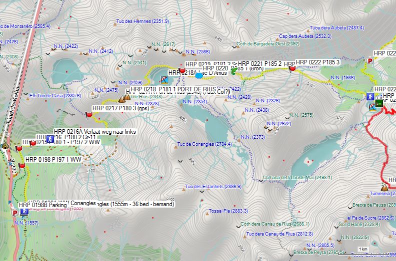
Task: Select the red flag at HRP 0222 waypoint
Action: (292, 69)
